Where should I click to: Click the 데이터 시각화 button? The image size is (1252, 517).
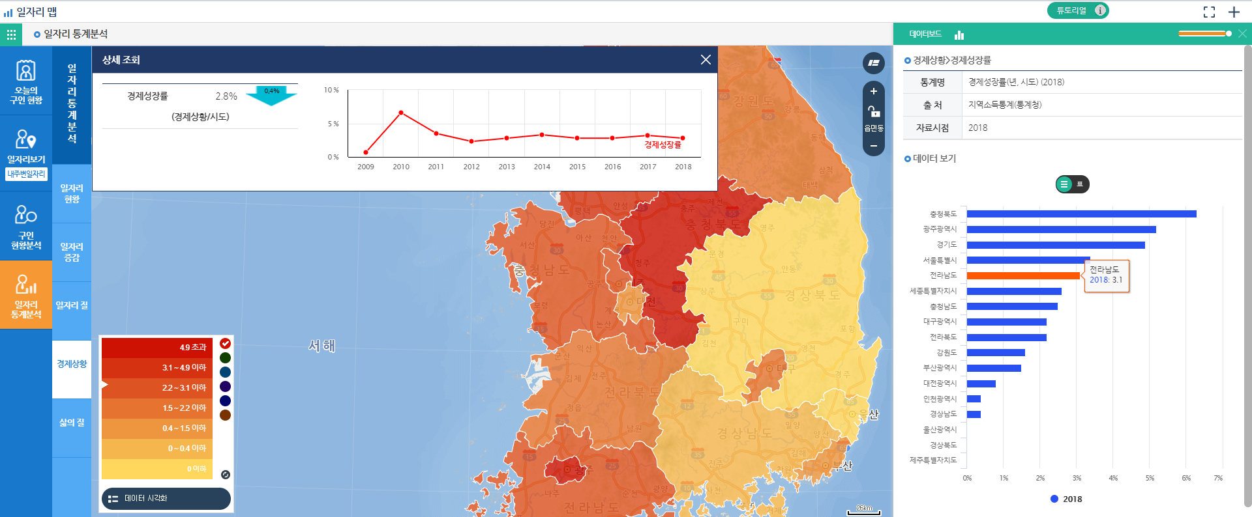166,499
